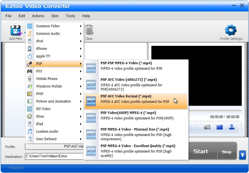Choose PSP MPEG-4 Video - Excellent Quality
249x173 pixels.
[x=136, y=151]
